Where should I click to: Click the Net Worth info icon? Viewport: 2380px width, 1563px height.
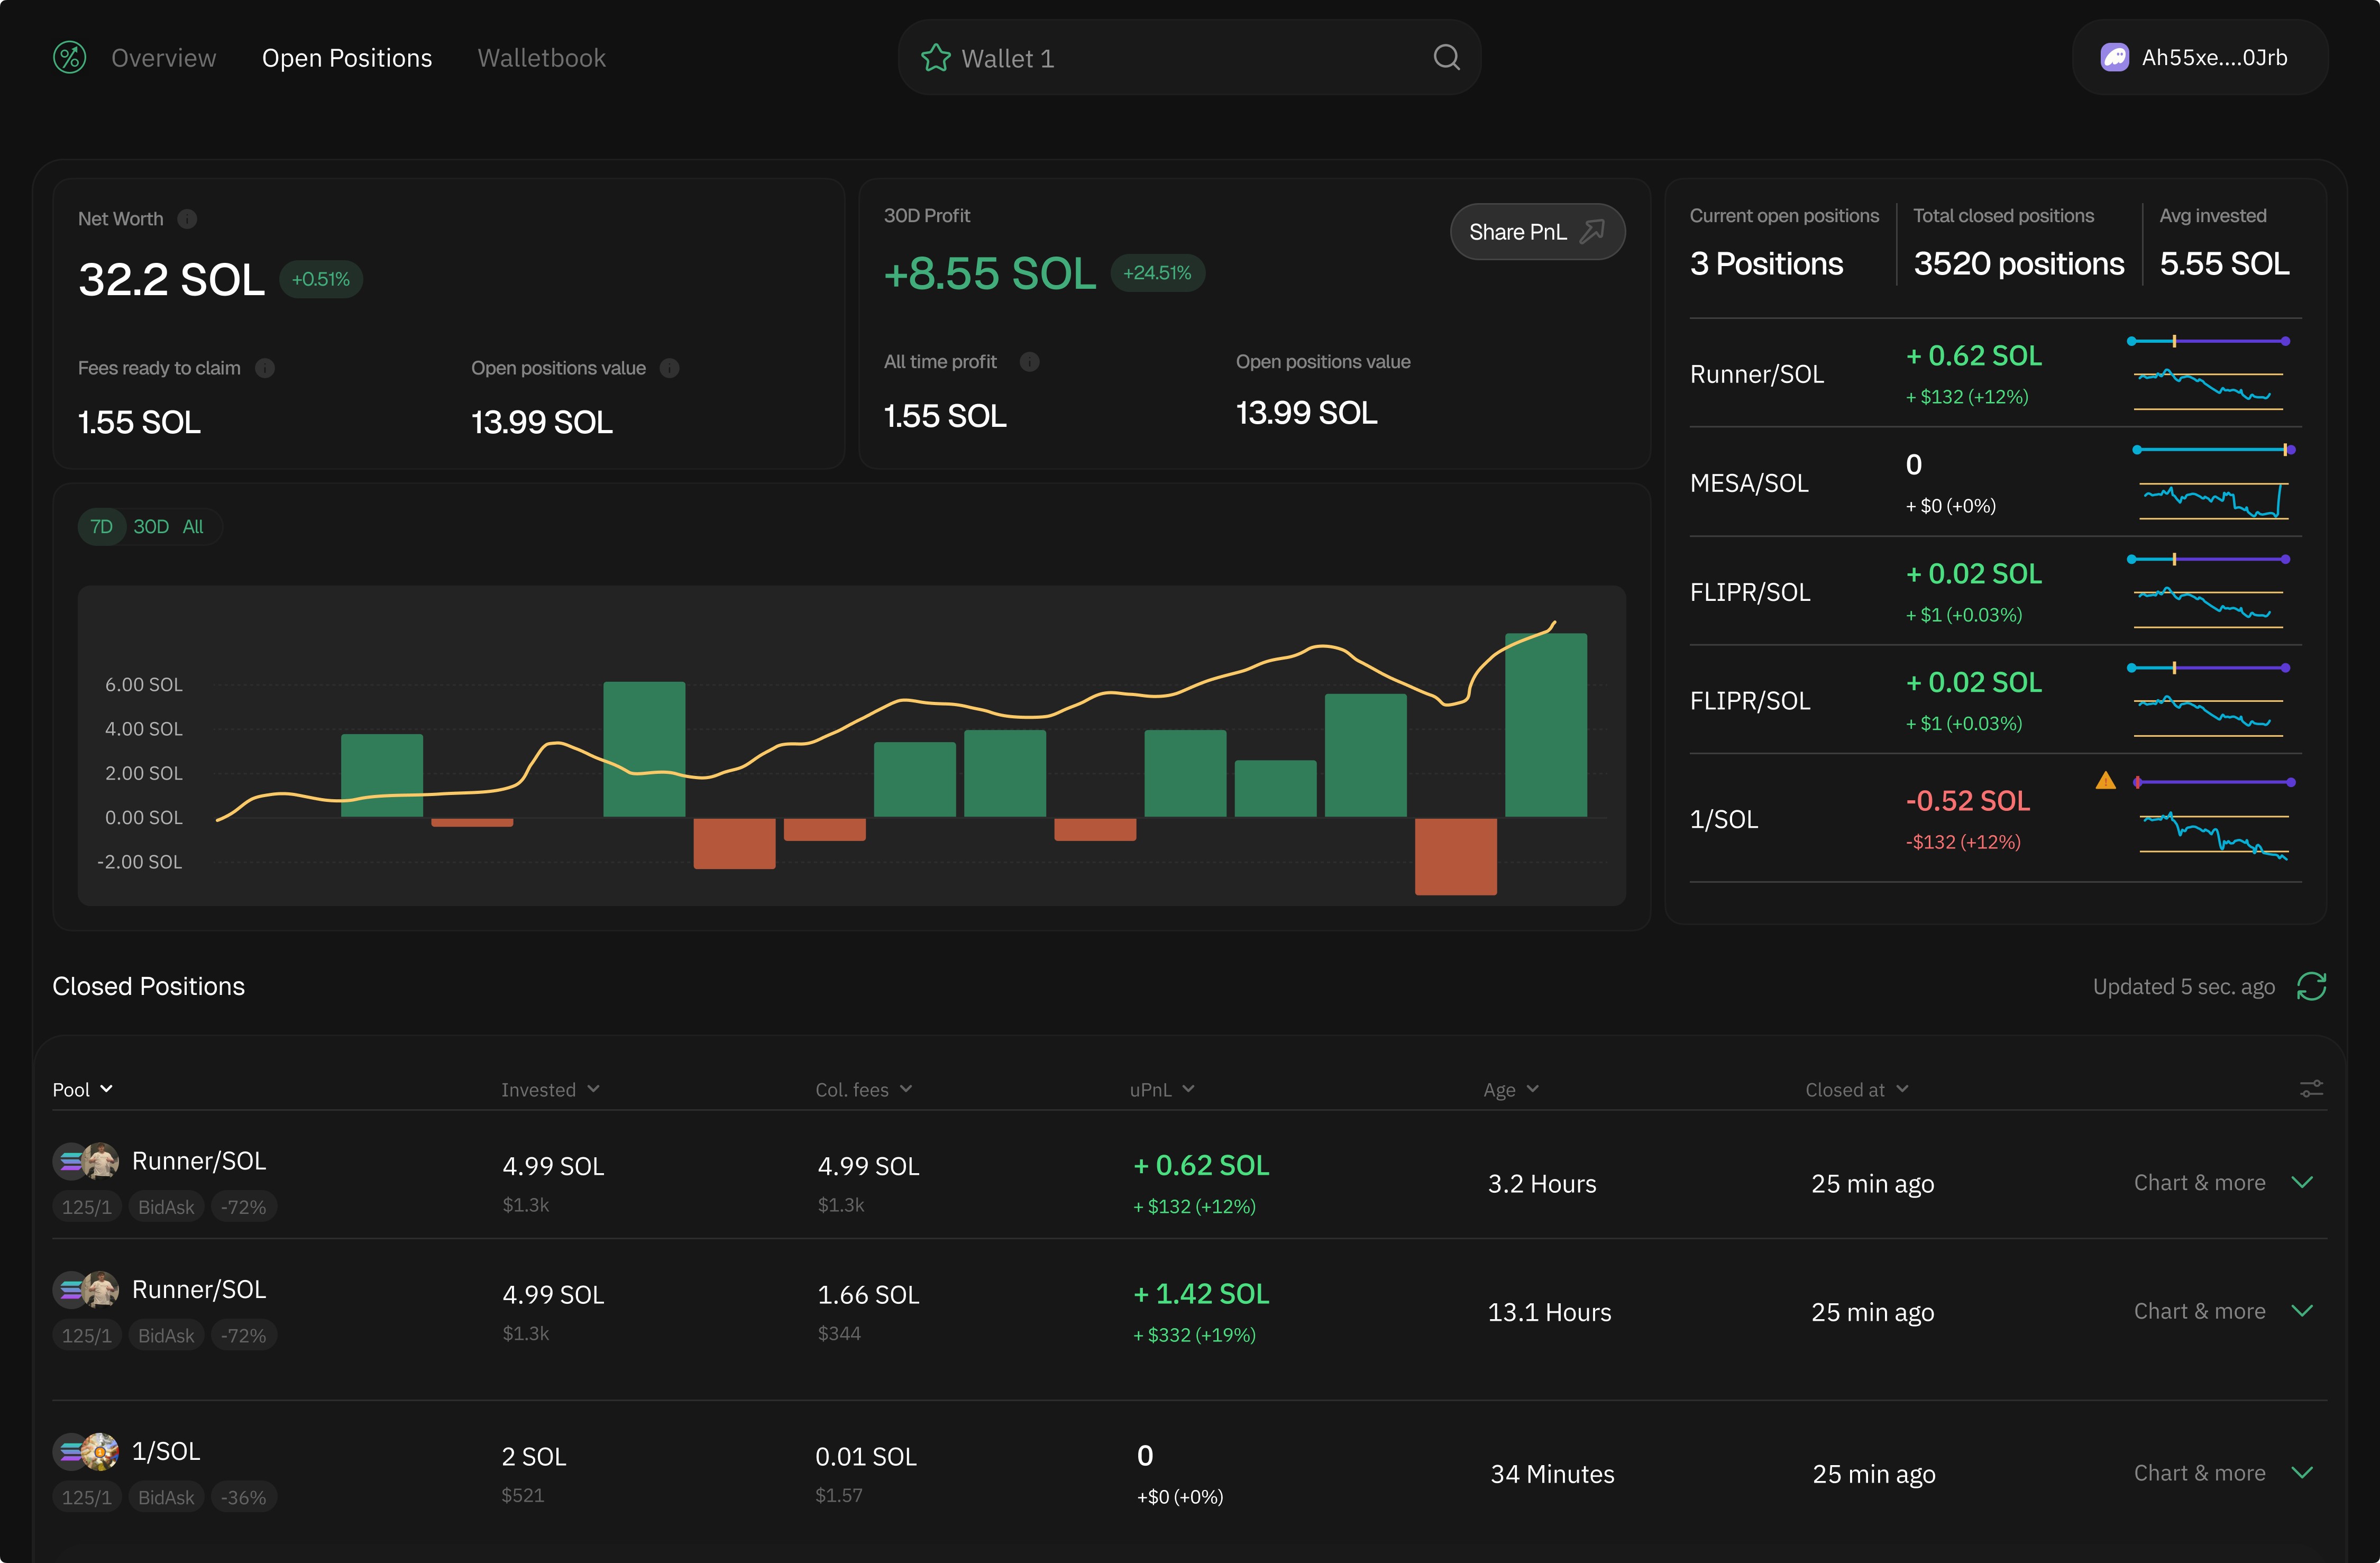tap(187, 219)
